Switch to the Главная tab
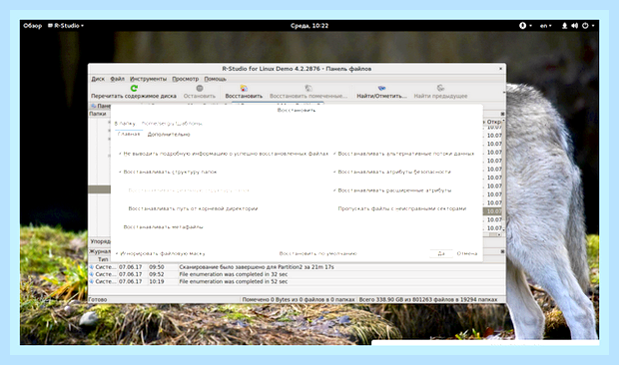This screenshot has width=619, height=365. [x=129, y=134]
